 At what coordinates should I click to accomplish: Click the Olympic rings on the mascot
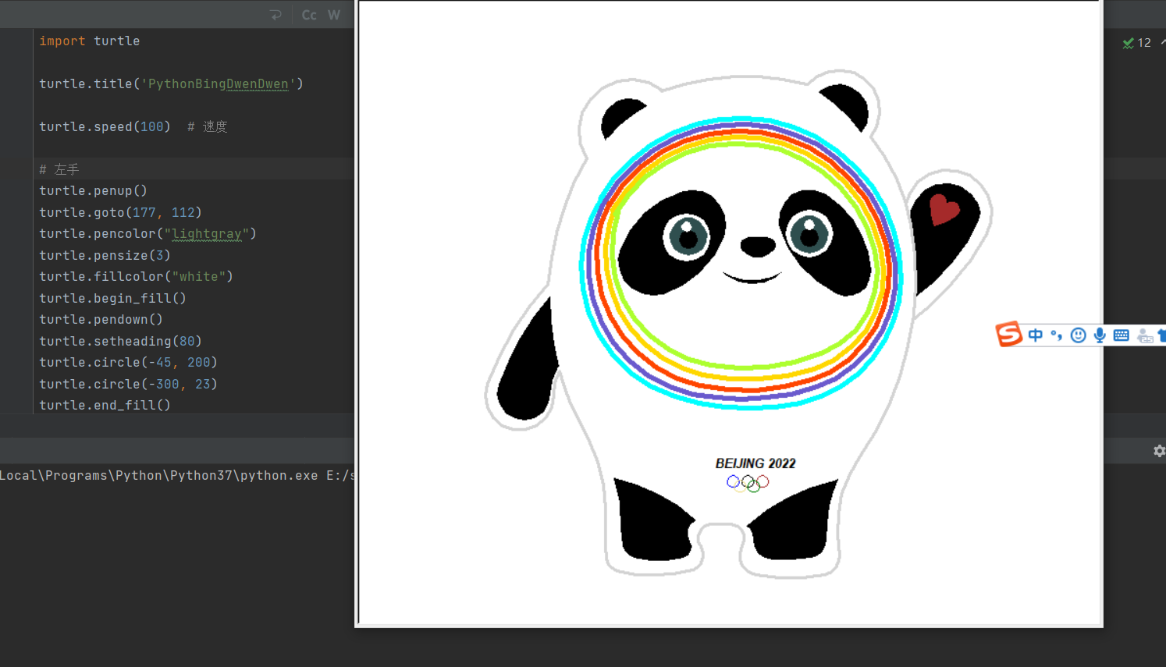pyautogui.click(x=748, y=484)
